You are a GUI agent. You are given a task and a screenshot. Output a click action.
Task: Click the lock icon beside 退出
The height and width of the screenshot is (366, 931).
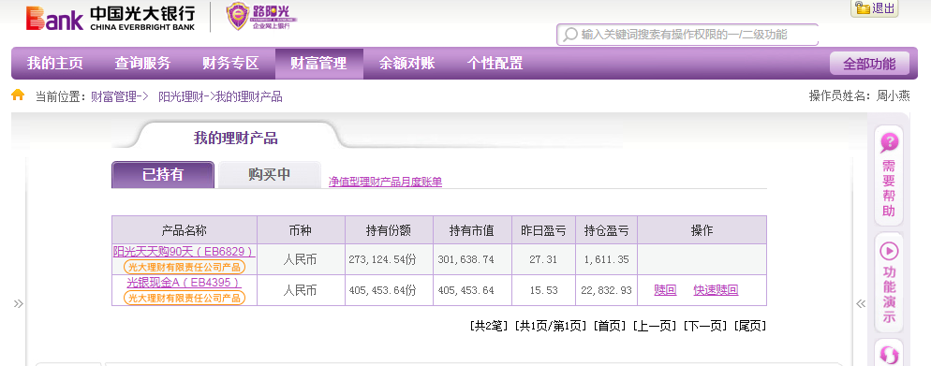point(862,7)
